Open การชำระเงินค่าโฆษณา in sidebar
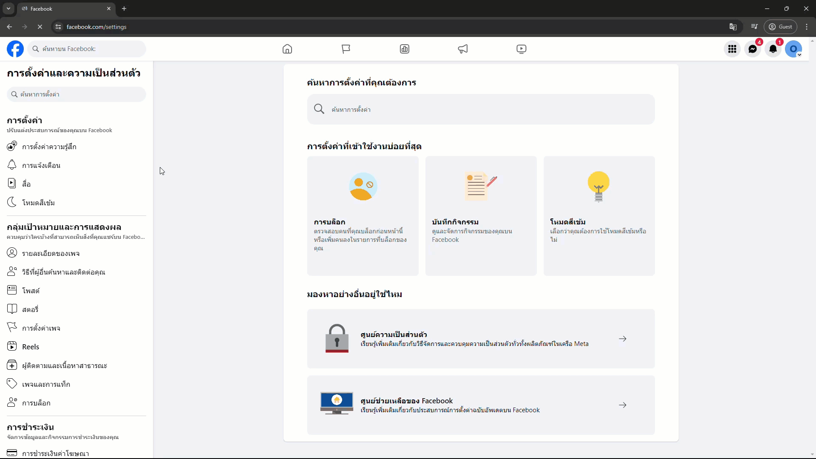816x459 pixels. pos(76,453)
